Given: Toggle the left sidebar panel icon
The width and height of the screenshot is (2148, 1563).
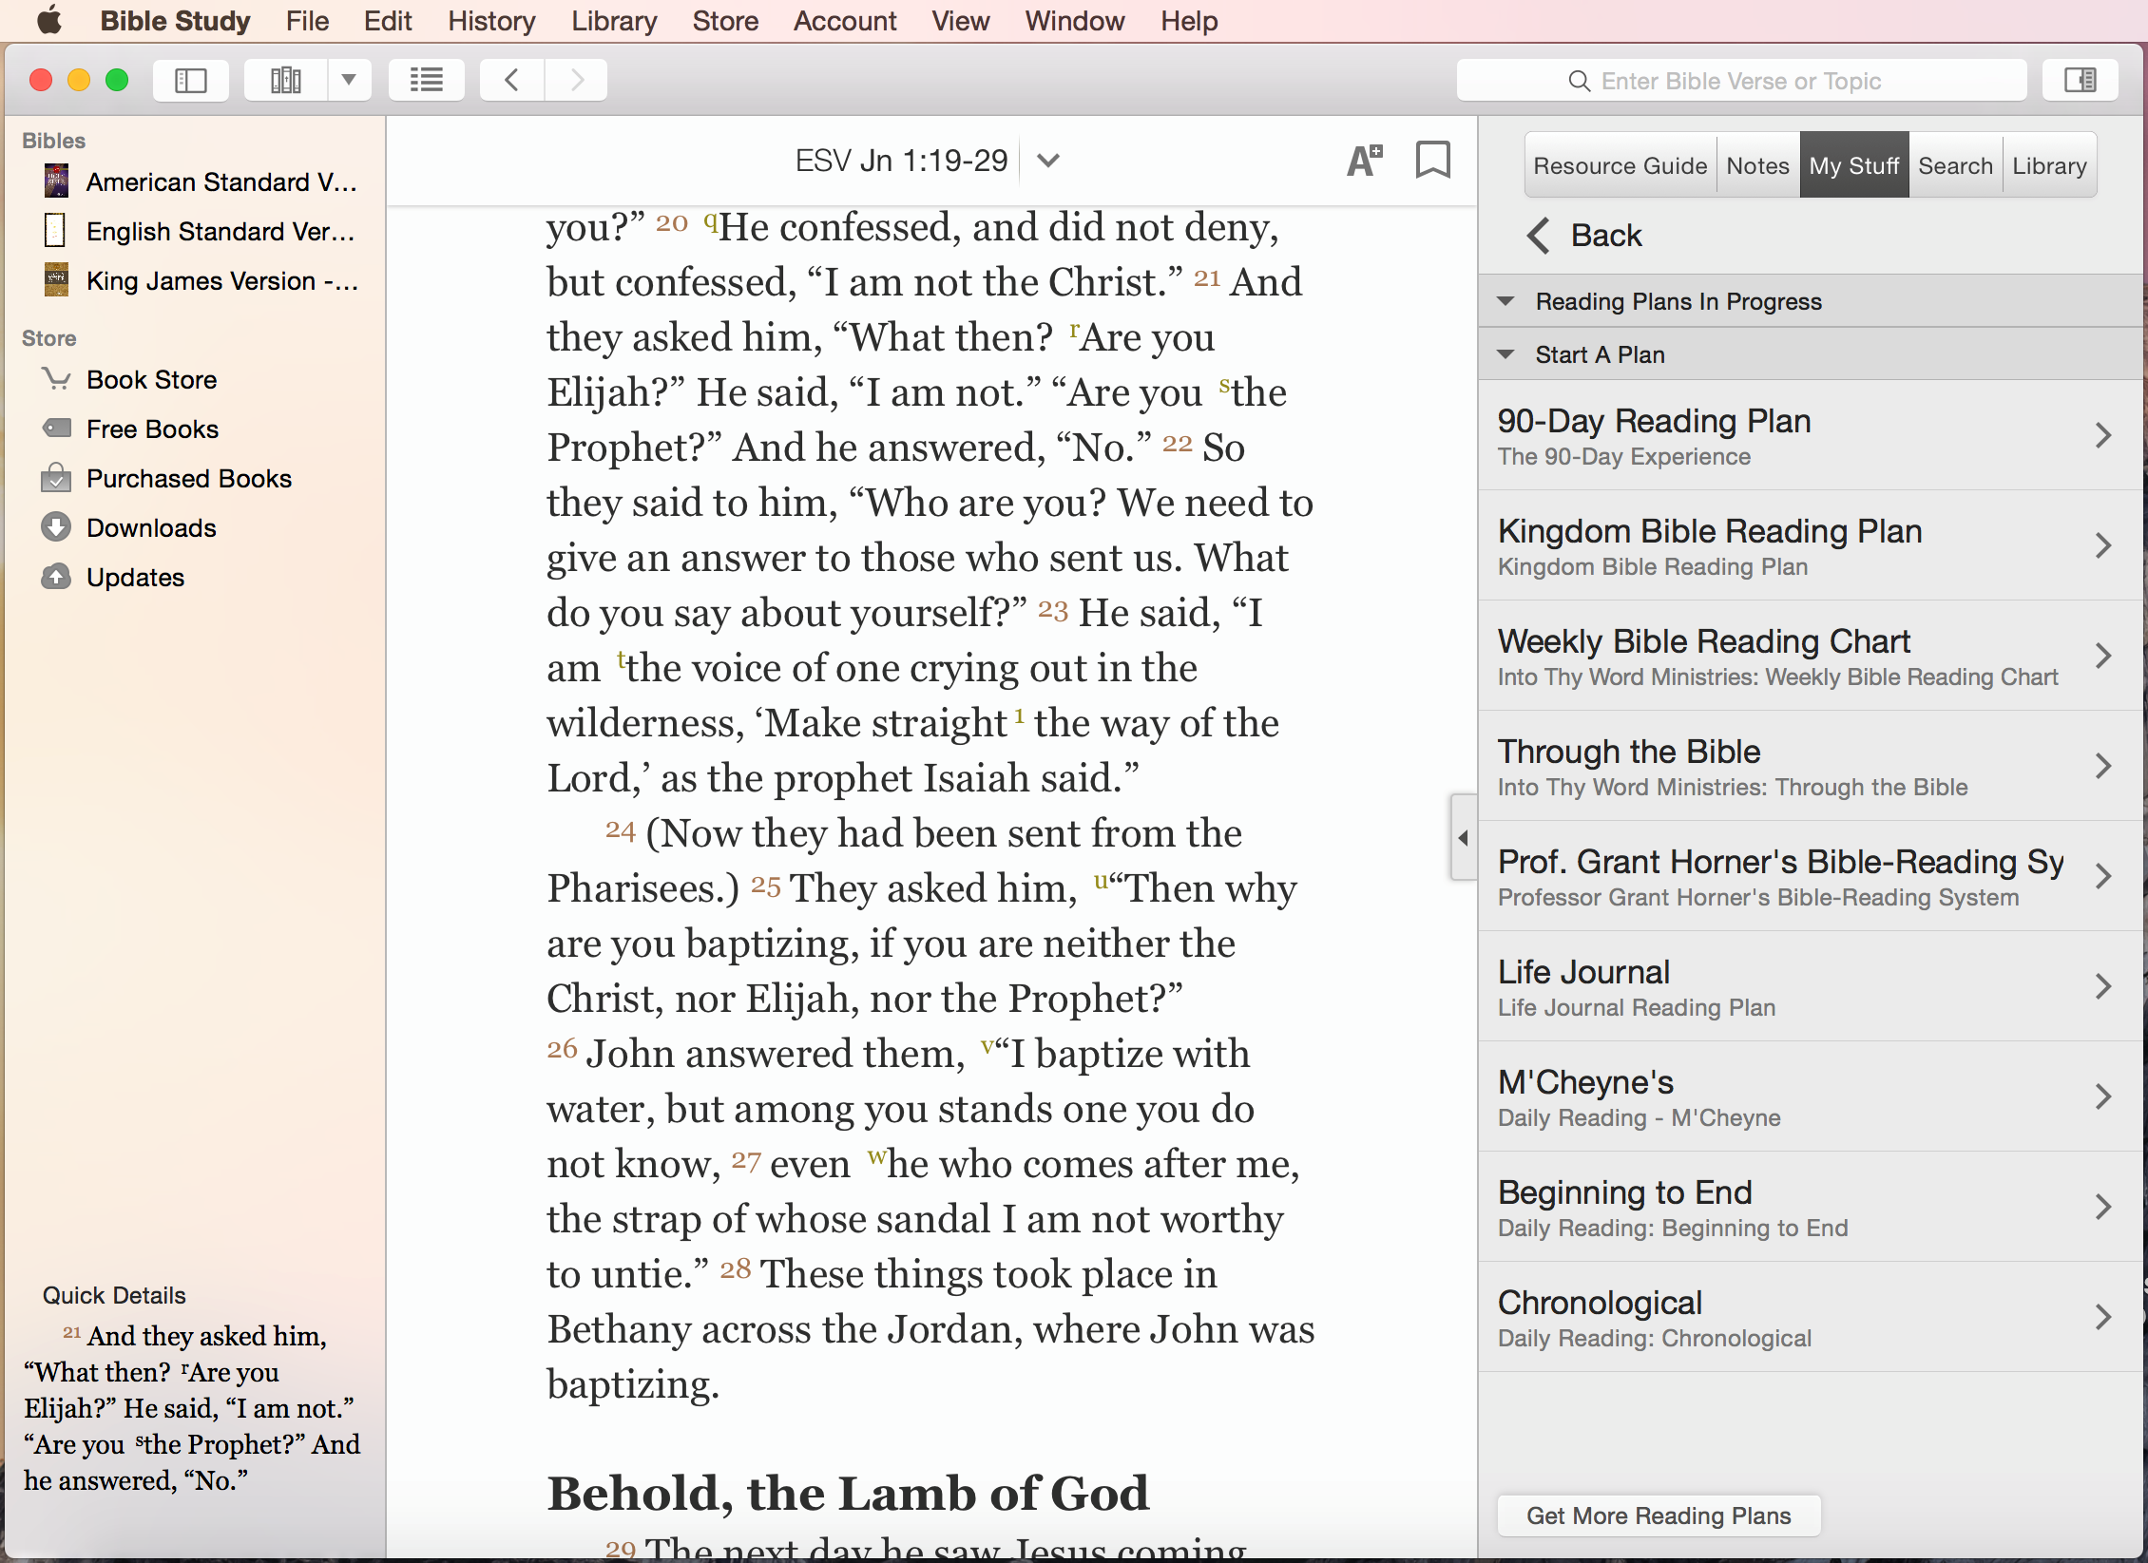Looking at the screenshot, I should 191,81.
